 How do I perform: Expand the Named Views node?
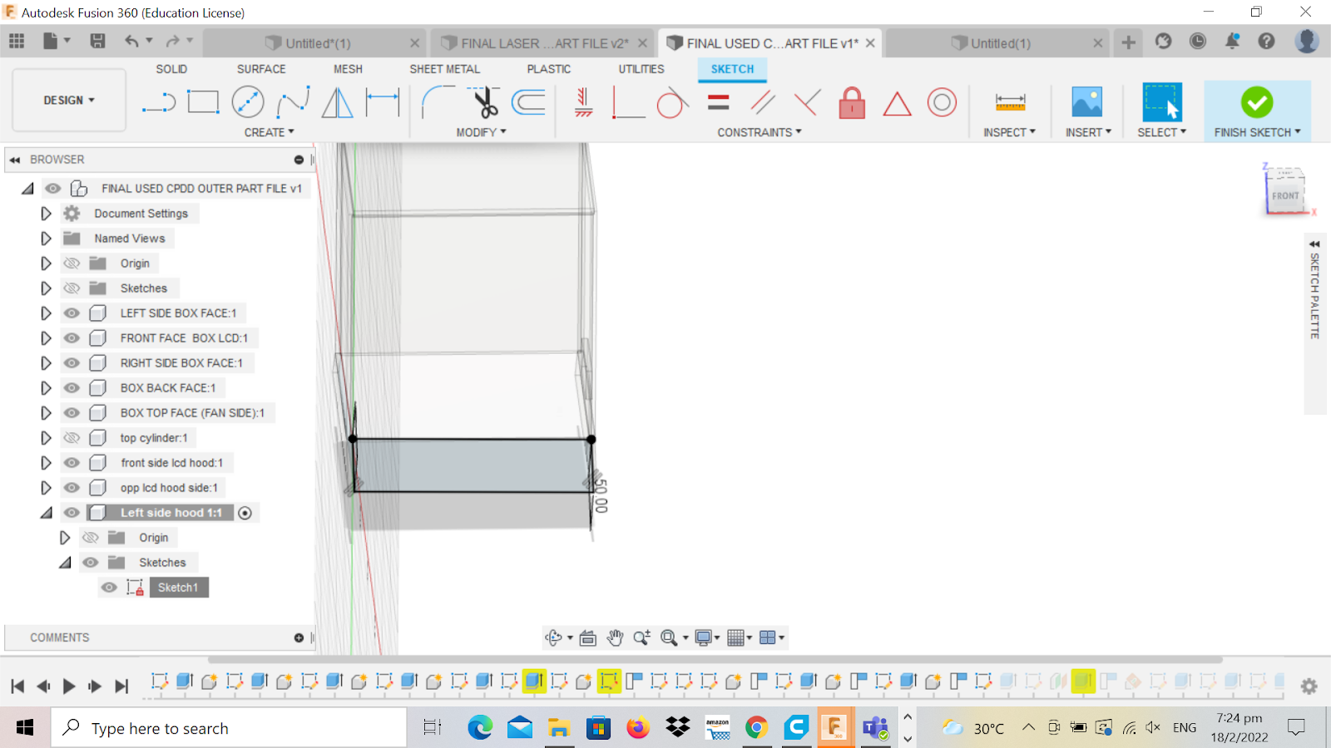[x=46, y=239]
